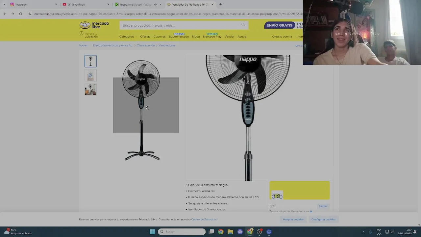Open clock and date 30/11/2025
421x237 pixels.
tap(405, 232)
